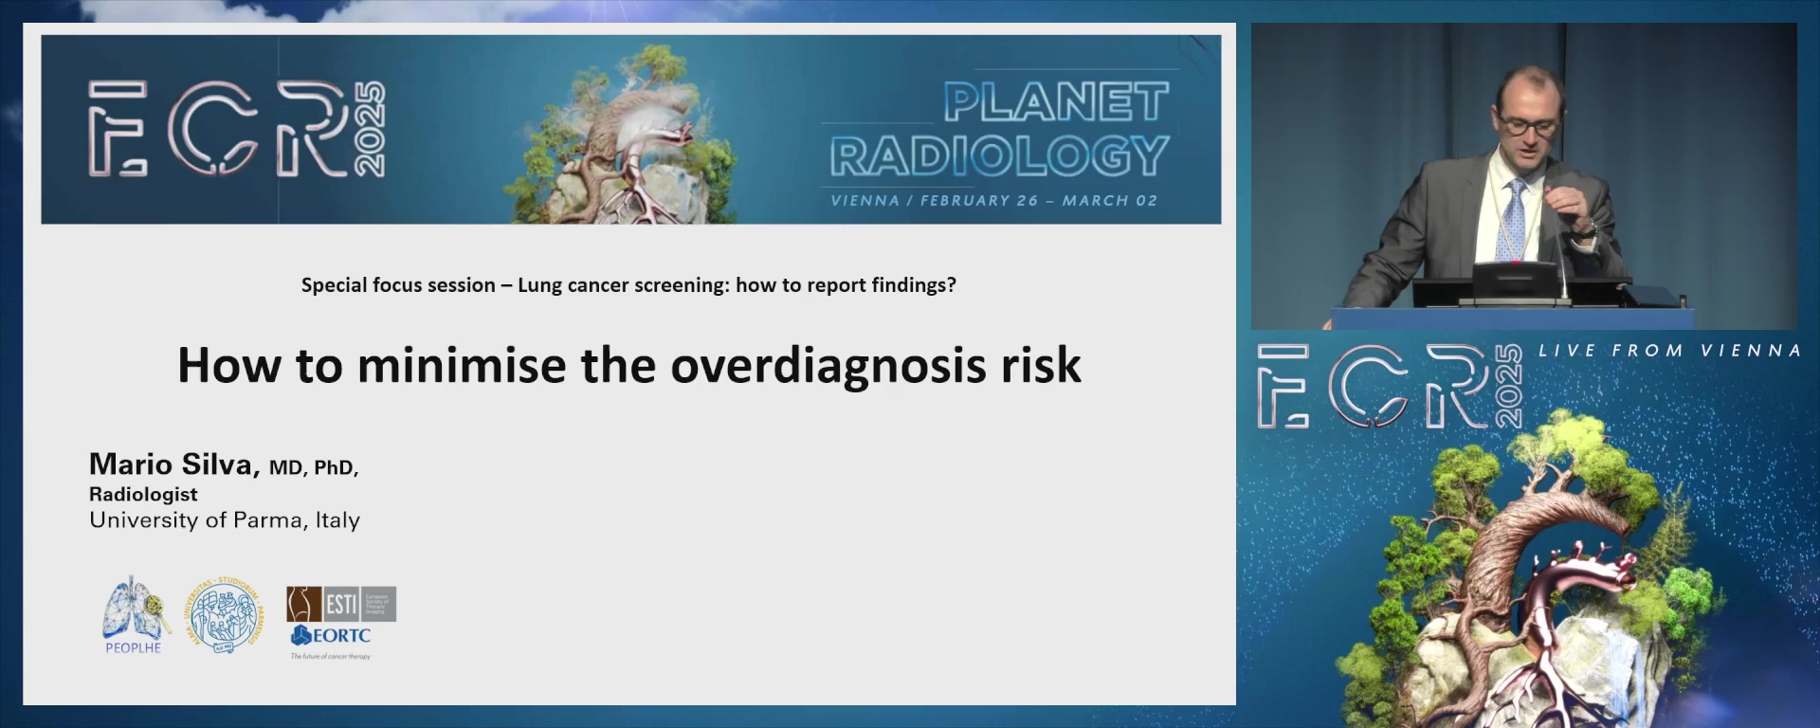This screenshot has height=728, width=1820.
Task: Click the tree-heart illustration in slide banner
Action: coord(624,134)
